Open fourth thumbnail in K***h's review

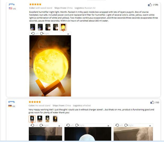55,119
